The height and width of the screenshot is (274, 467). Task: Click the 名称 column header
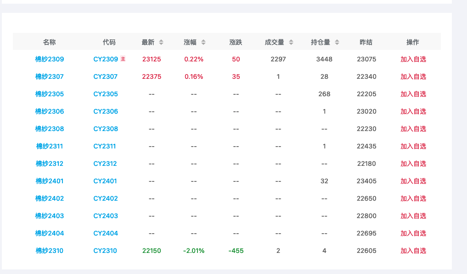point(50,42)
